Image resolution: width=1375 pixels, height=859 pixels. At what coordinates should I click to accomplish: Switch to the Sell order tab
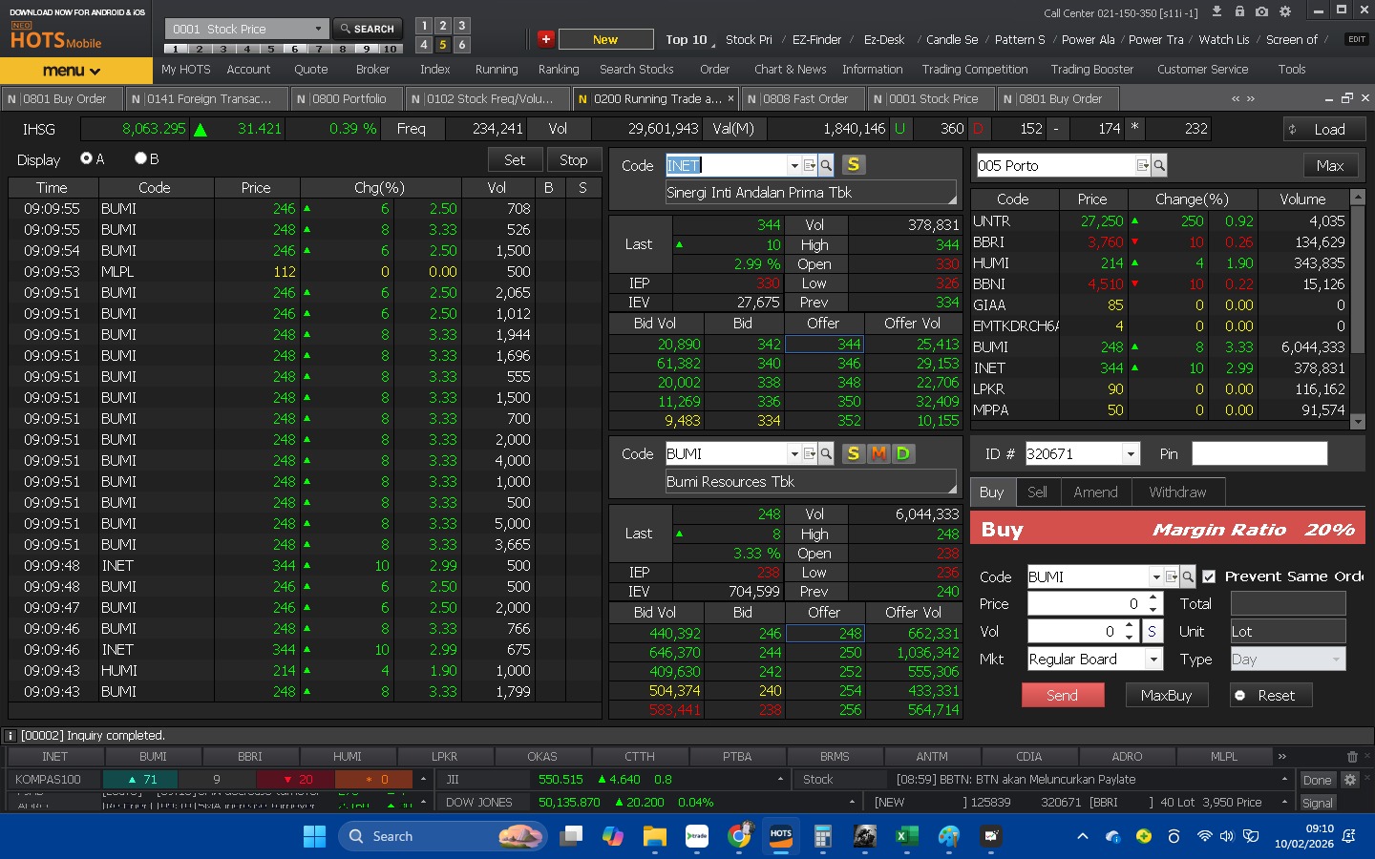pos(1037,492)
